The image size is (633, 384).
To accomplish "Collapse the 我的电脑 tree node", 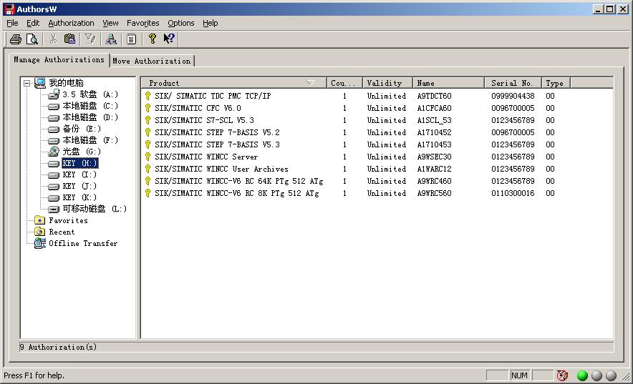I will click(x=26, y=84).
